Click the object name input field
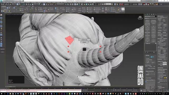The image size is (169, 95). tap(150, 16)
